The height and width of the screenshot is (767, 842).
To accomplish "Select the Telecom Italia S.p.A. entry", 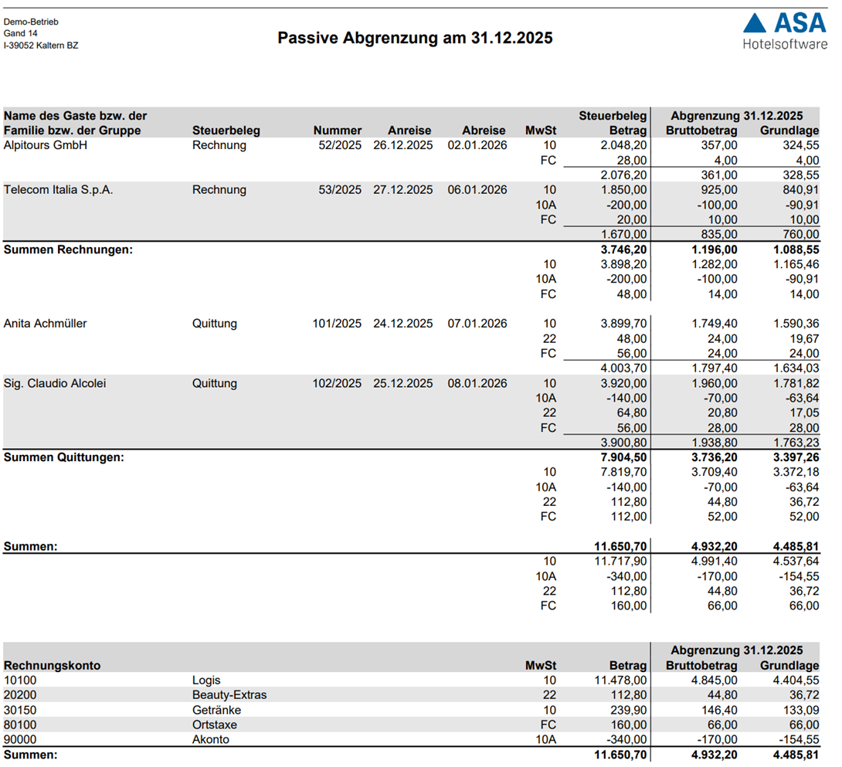I will (x=59, y=190).
